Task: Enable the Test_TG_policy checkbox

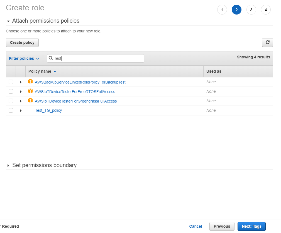Action: point(11,110)
